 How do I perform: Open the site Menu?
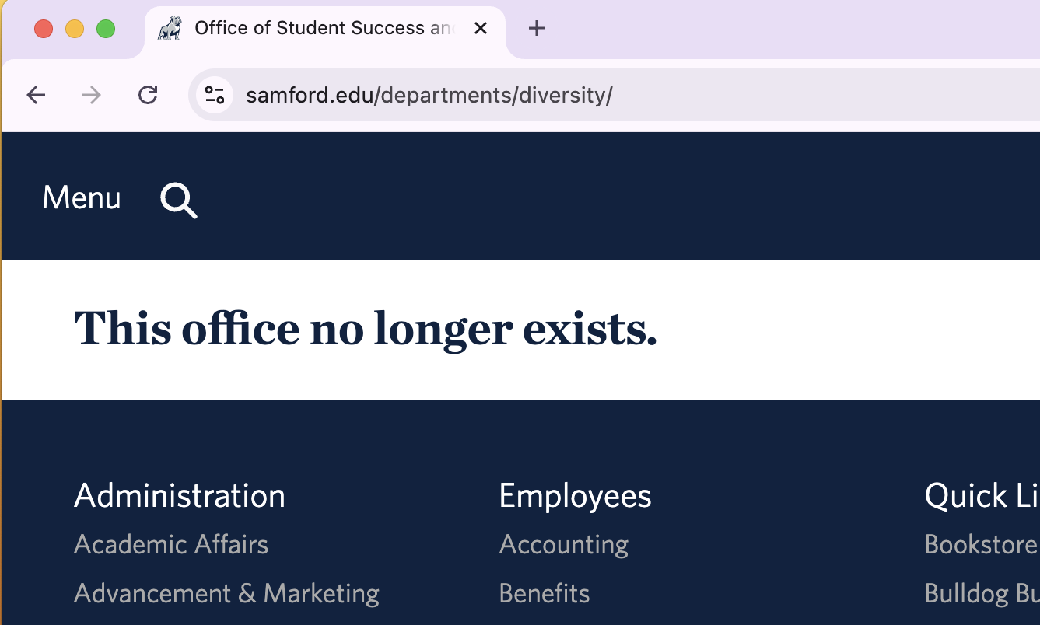tap(82, 198)
